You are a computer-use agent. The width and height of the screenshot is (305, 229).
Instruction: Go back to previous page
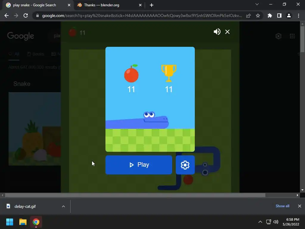7,16
